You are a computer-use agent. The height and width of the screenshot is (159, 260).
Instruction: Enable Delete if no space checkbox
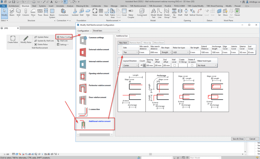[x=192, y=65]
